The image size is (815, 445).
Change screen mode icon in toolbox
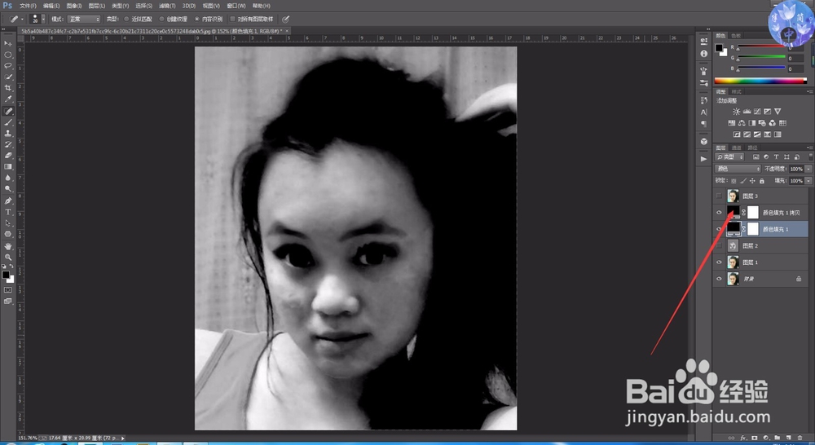coord(8,301)
